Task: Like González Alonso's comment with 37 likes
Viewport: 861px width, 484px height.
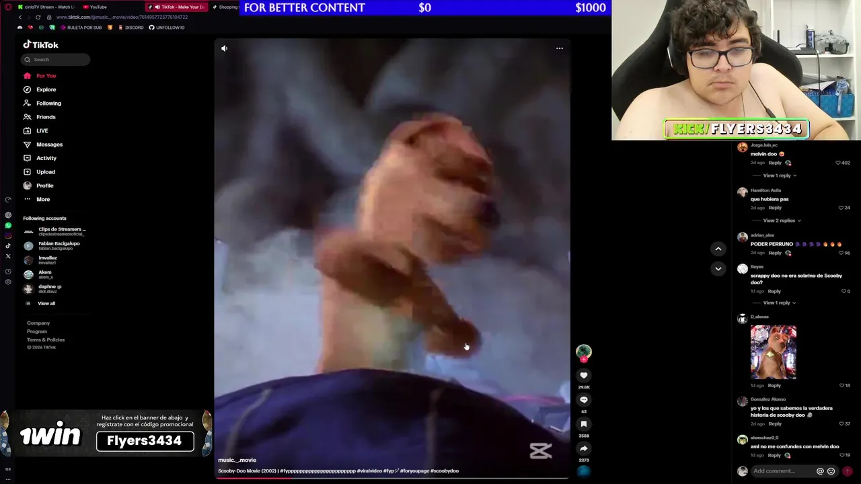Action: coord(841,424)
